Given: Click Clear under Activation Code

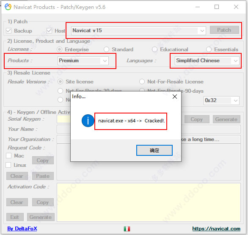Looking at the screenshot, I should pos(17,202).
